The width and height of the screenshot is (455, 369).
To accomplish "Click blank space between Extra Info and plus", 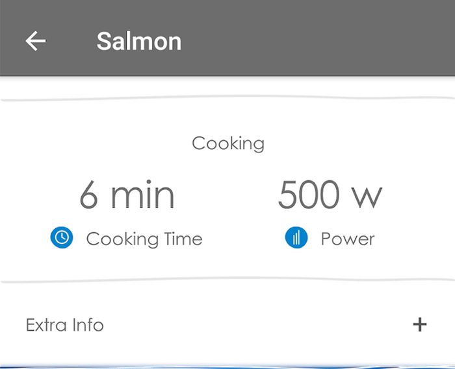I will (260, 324).
